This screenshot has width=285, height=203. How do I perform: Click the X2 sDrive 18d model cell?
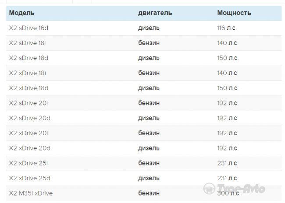click(x=28, y=58)
